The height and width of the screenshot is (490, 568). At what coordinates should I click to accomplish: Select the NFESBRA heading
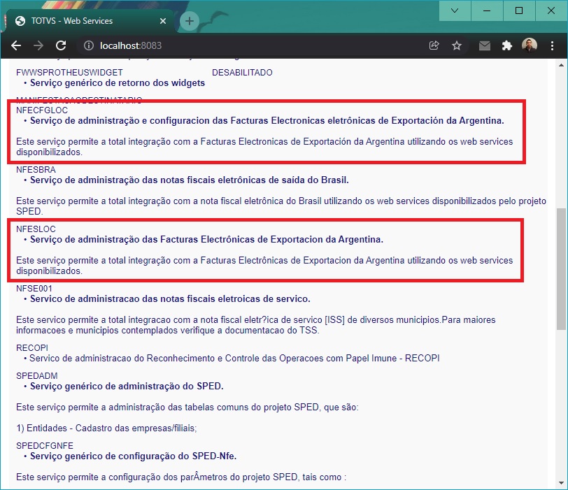click(36, 170)
